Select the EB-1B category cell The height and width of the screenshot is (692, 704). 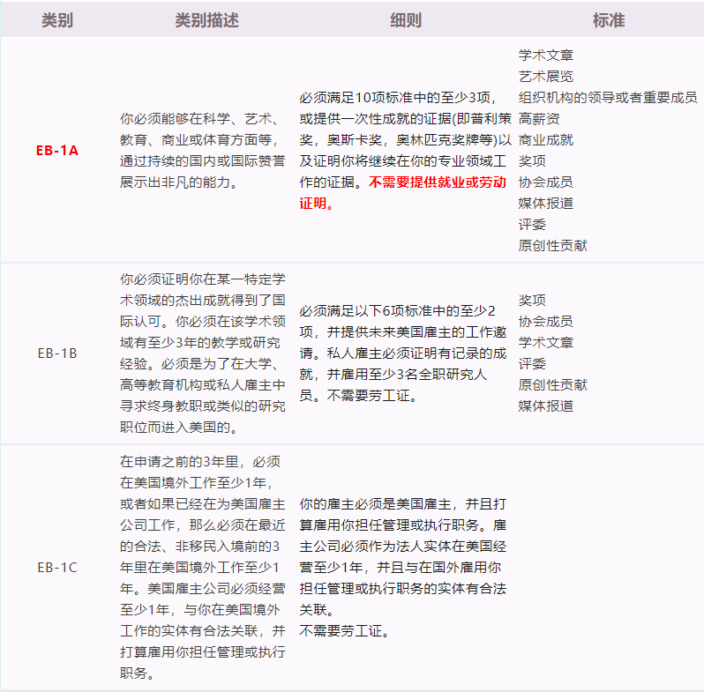point(57,353)
